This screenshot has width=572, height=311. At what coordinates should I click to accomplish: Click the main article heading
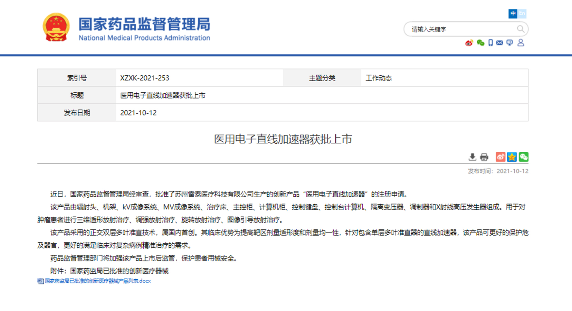(283, 139)
